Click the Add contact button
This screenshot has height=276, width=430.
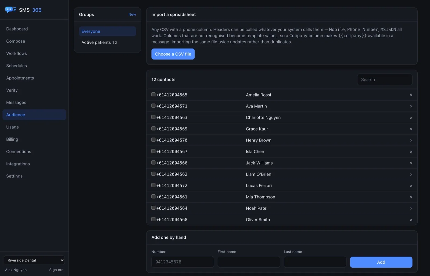381,262
